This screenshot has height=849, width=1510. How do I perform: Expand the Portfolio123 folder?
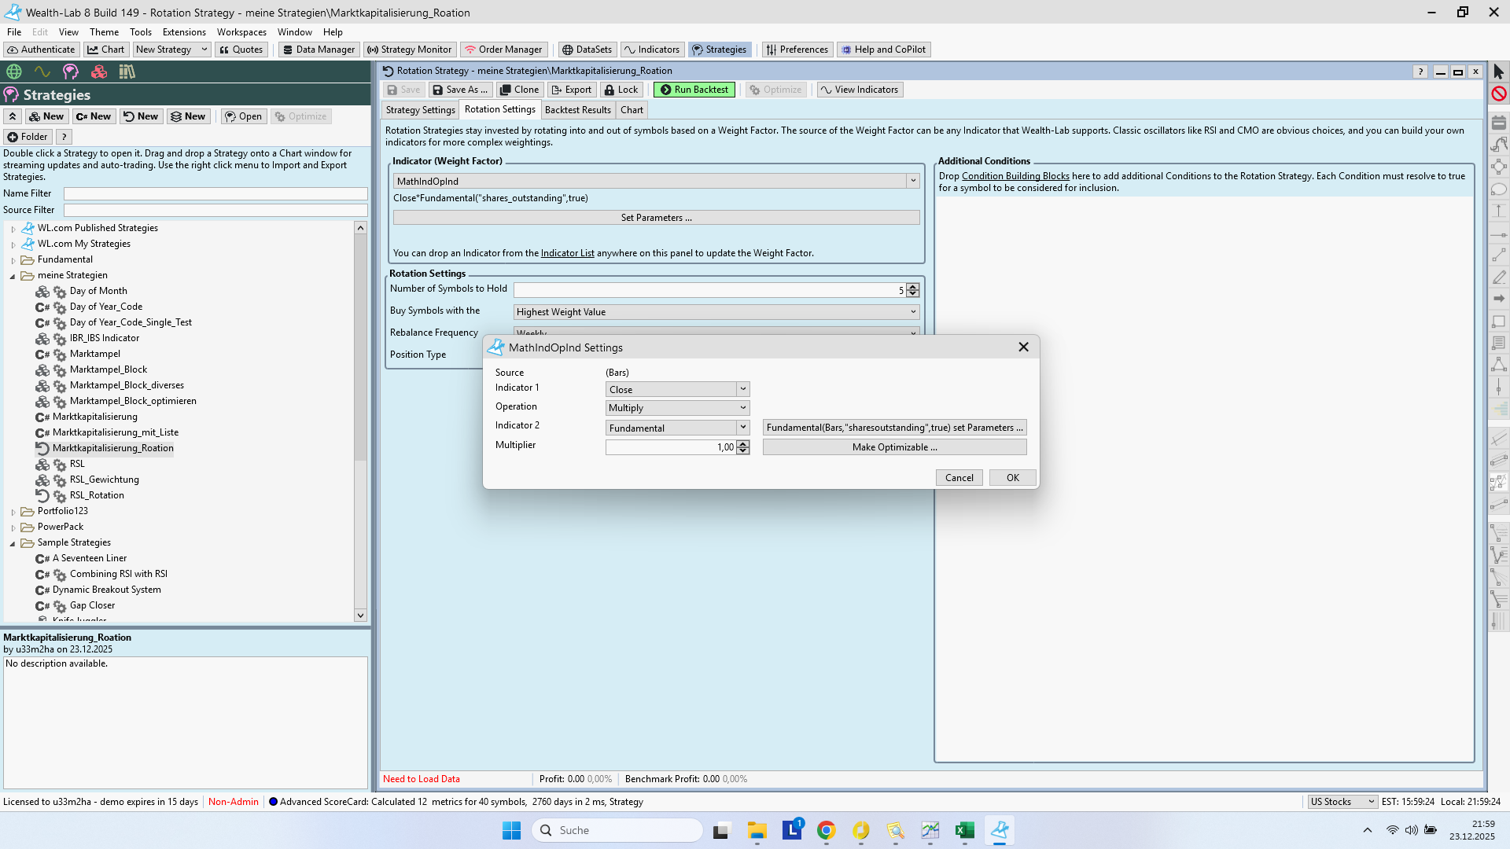point(13,512)
